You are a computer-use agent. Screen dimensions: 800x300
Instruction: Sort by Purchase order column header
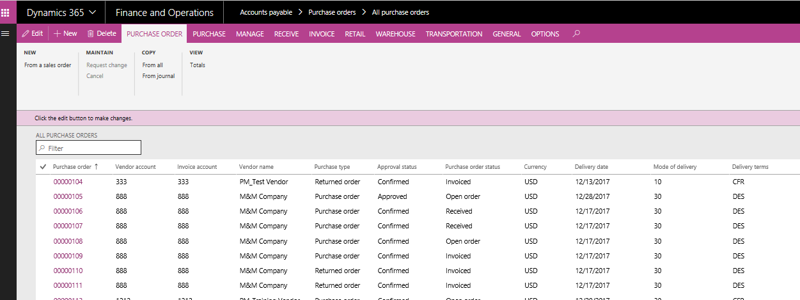[x=72, y=167]
